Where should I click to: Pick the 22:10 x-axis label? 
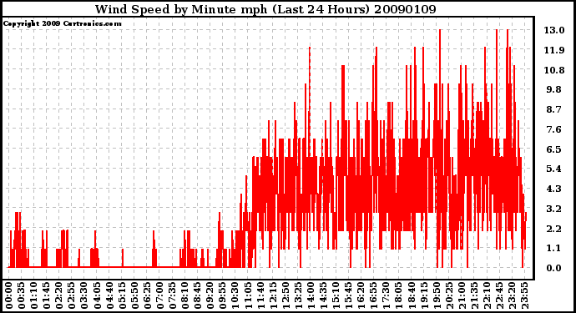pos(487,295)
